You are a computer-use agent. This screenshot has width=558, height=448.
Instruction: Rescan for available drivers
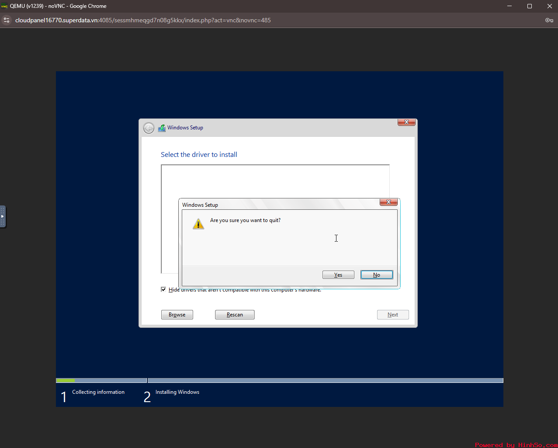[x=235, y=315]
